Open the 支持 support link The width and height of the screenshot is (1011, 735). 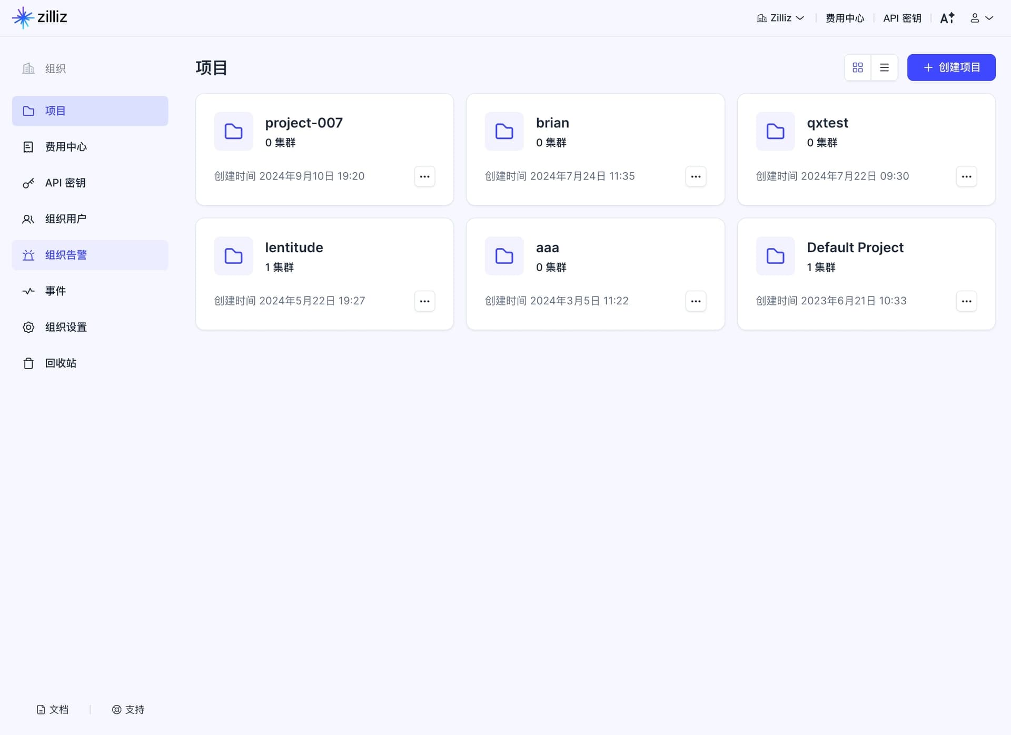[128, 710]
